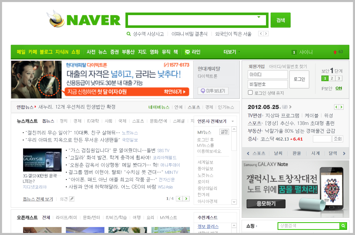This screenshot has height=235, width=355.
Task: Click previous arrow in date info panel
Action: pos(336,107)
